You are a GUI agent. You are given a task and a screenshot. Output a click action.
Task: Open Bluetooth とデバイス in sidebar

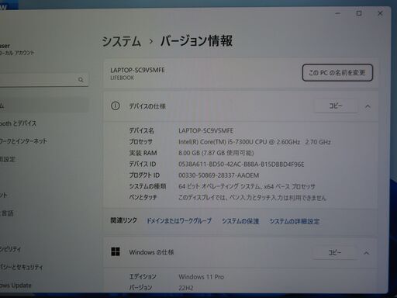(x=18, y=123)
